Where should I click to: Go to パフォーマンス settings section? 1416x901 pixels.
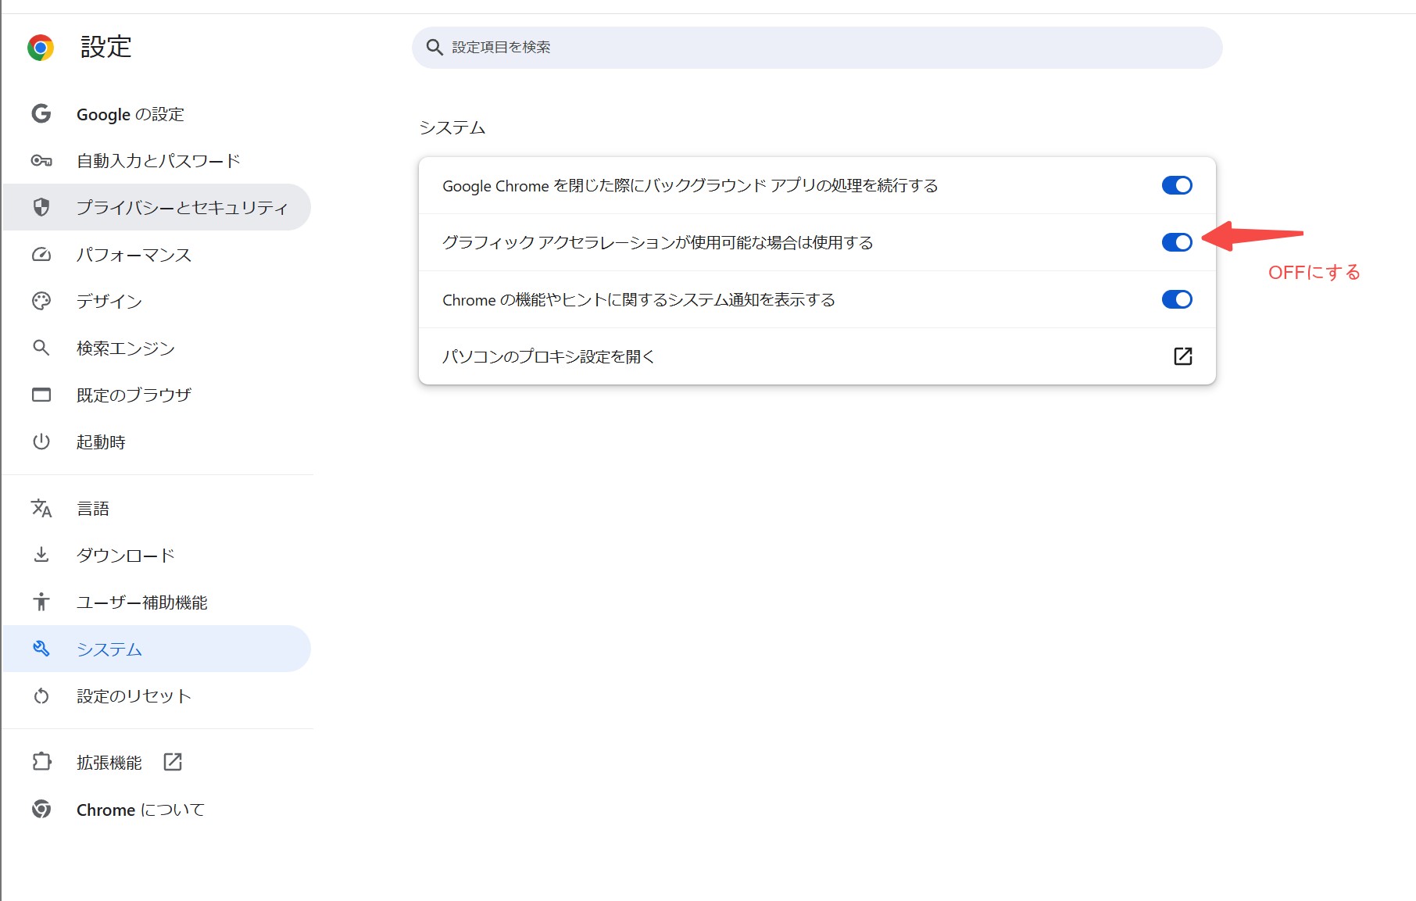[x=157, y=255]
